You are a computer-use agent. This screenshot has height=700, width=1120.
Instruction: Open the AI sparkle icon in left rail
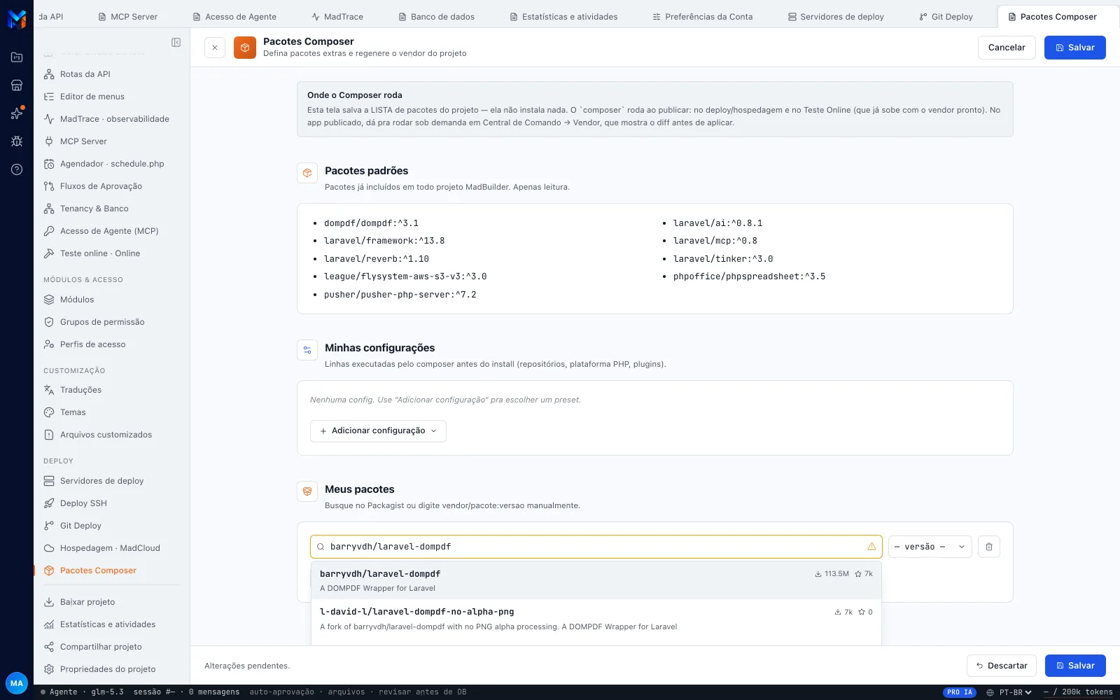(17, 113)
